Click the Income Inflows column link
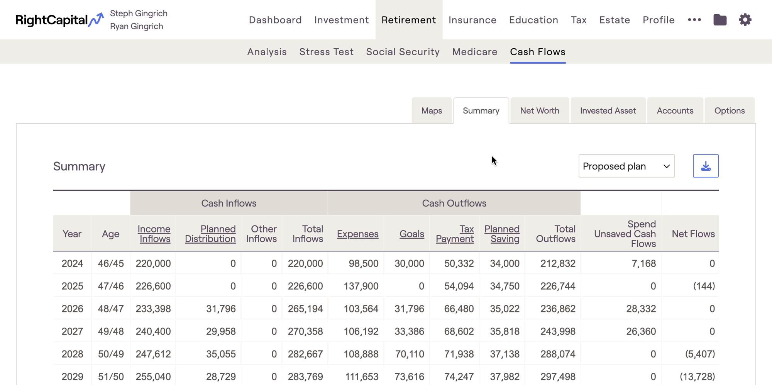The width and height of the screenshot is (772, 385). 154,234
